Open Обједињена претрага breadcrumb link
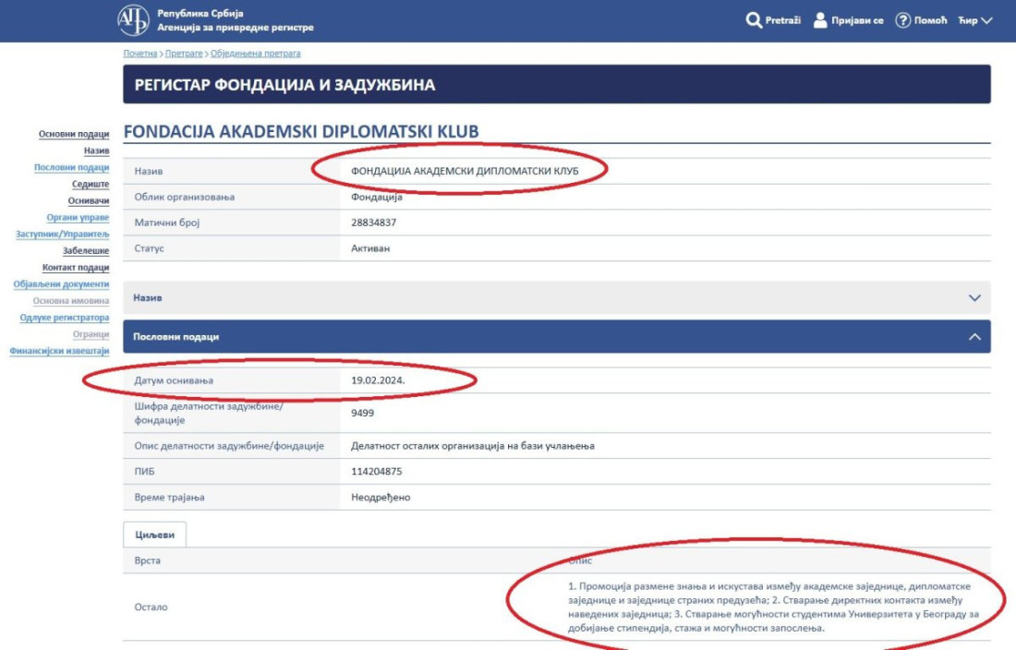This screenshot has height=650, width=1016. (x=257, y=54)
